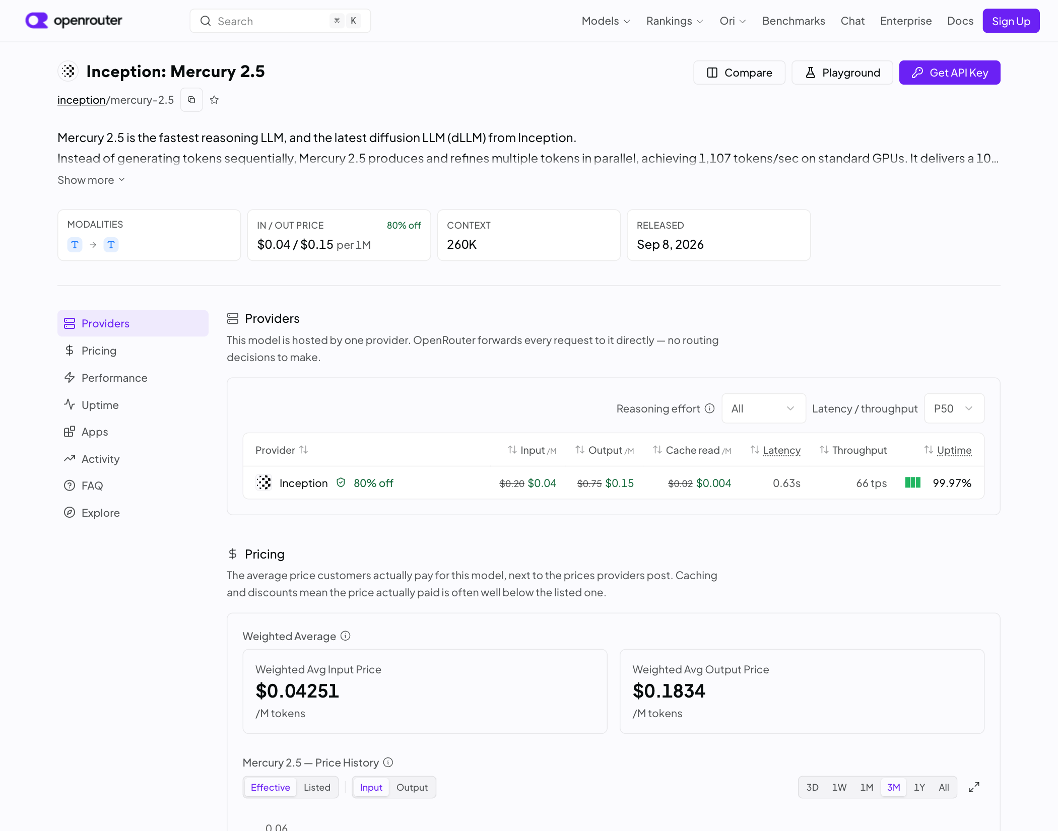Image resolution: width=1058 pixels, height=831 pixels.
Task: Open the P50 latency/throughput dropdown
Action: (954, 408)
